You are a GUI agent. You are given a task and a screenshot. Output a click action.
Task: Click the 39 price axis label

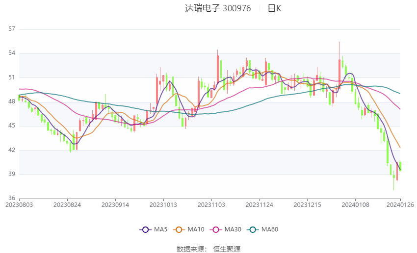coord(12,174)
